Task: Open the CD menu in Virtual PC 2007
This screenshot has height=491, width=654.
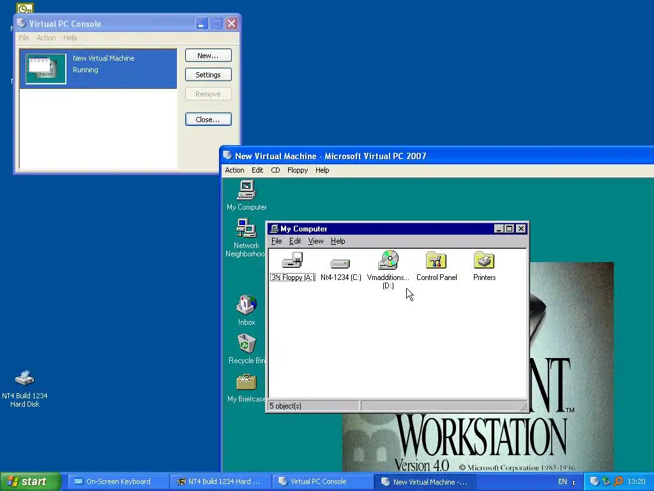Action: [275, 170]
